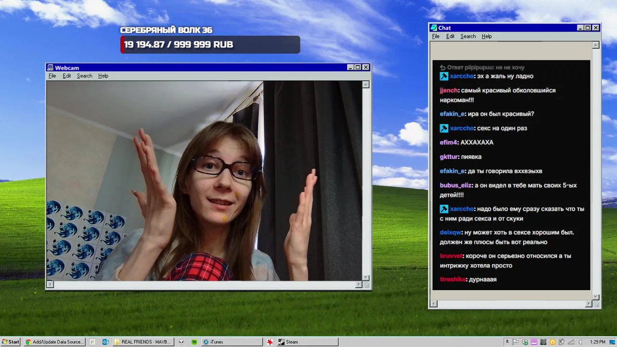Click the taskbar clock 1:29 PM

click(x=598, y=342)
